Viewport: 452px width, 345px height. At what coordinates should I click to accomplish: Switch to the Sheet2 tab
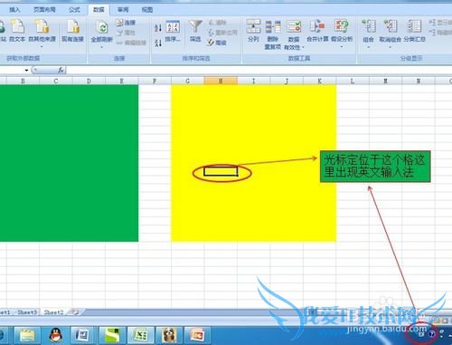pos(54,312)
